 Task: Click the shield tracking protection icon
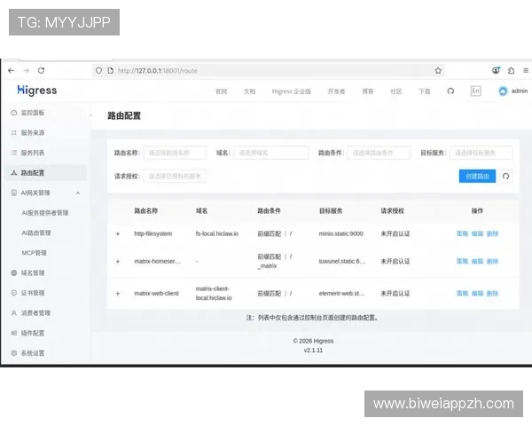(x=98, y=71)
